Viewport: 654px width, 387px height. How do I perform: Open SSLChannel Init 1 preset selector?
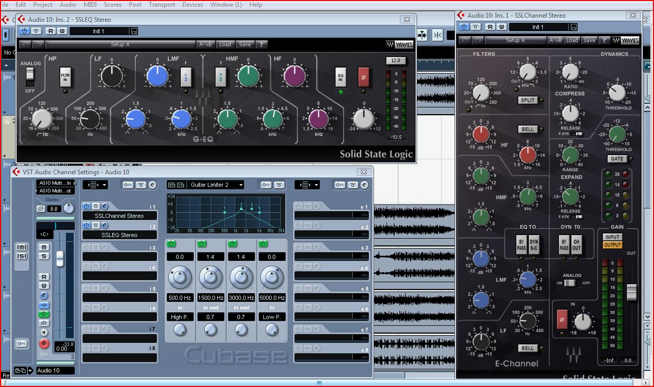click(538, 27)
